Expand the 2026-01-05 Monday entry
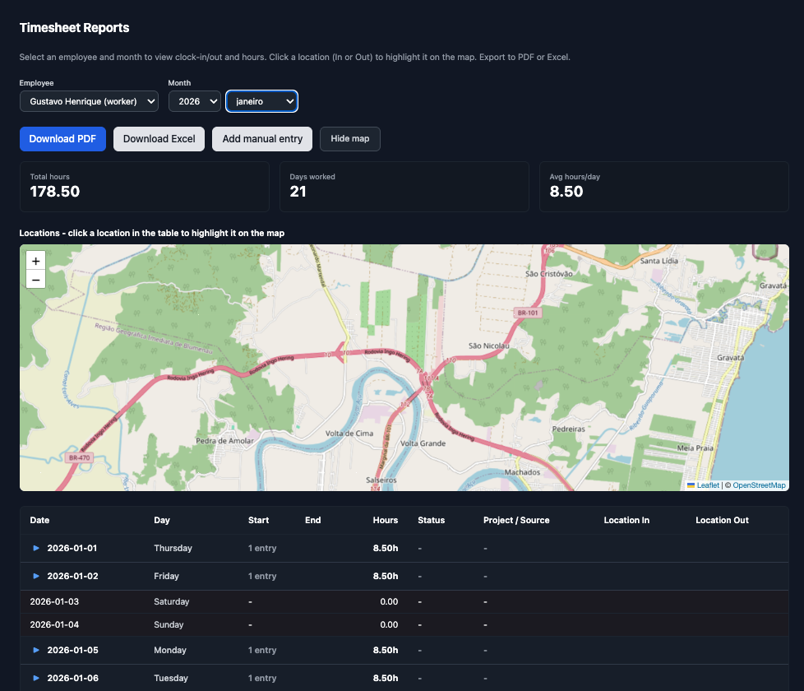Viewport: 804px width, 691px height. click(35, 650)
